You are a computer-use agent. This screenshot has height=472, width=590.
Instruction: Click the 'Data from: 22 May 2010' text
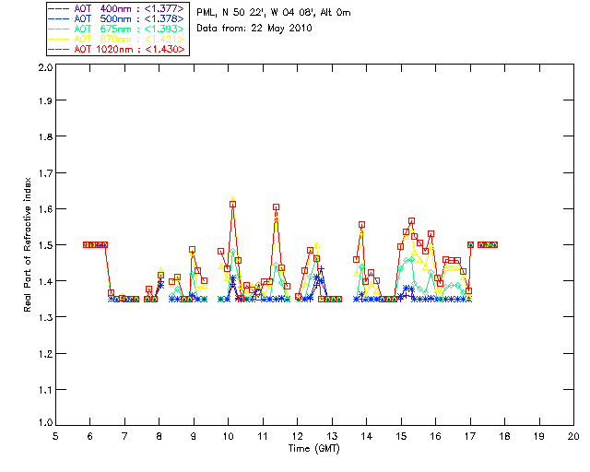click(x=254, y=29)
